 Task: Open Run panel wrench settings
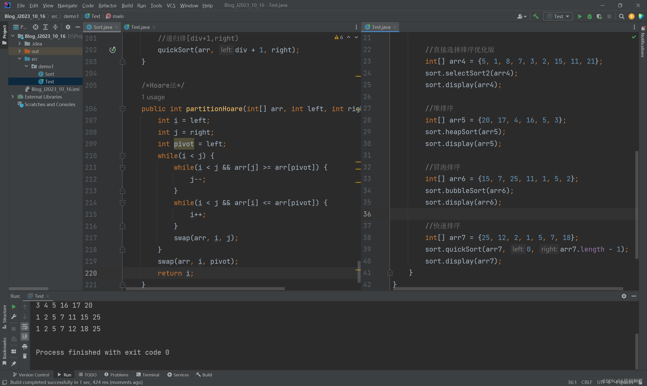(x=14, y=317)
